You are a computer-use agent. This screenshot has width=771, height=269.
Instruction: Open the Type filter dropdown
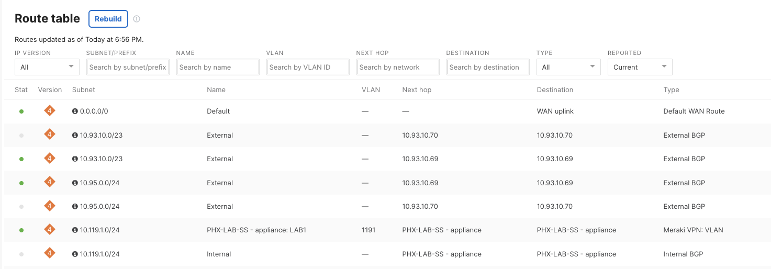point(568,67)
